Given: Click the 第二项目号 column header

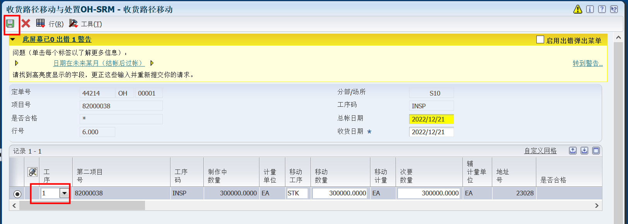Looking at the screenshot, I should 121,172.
